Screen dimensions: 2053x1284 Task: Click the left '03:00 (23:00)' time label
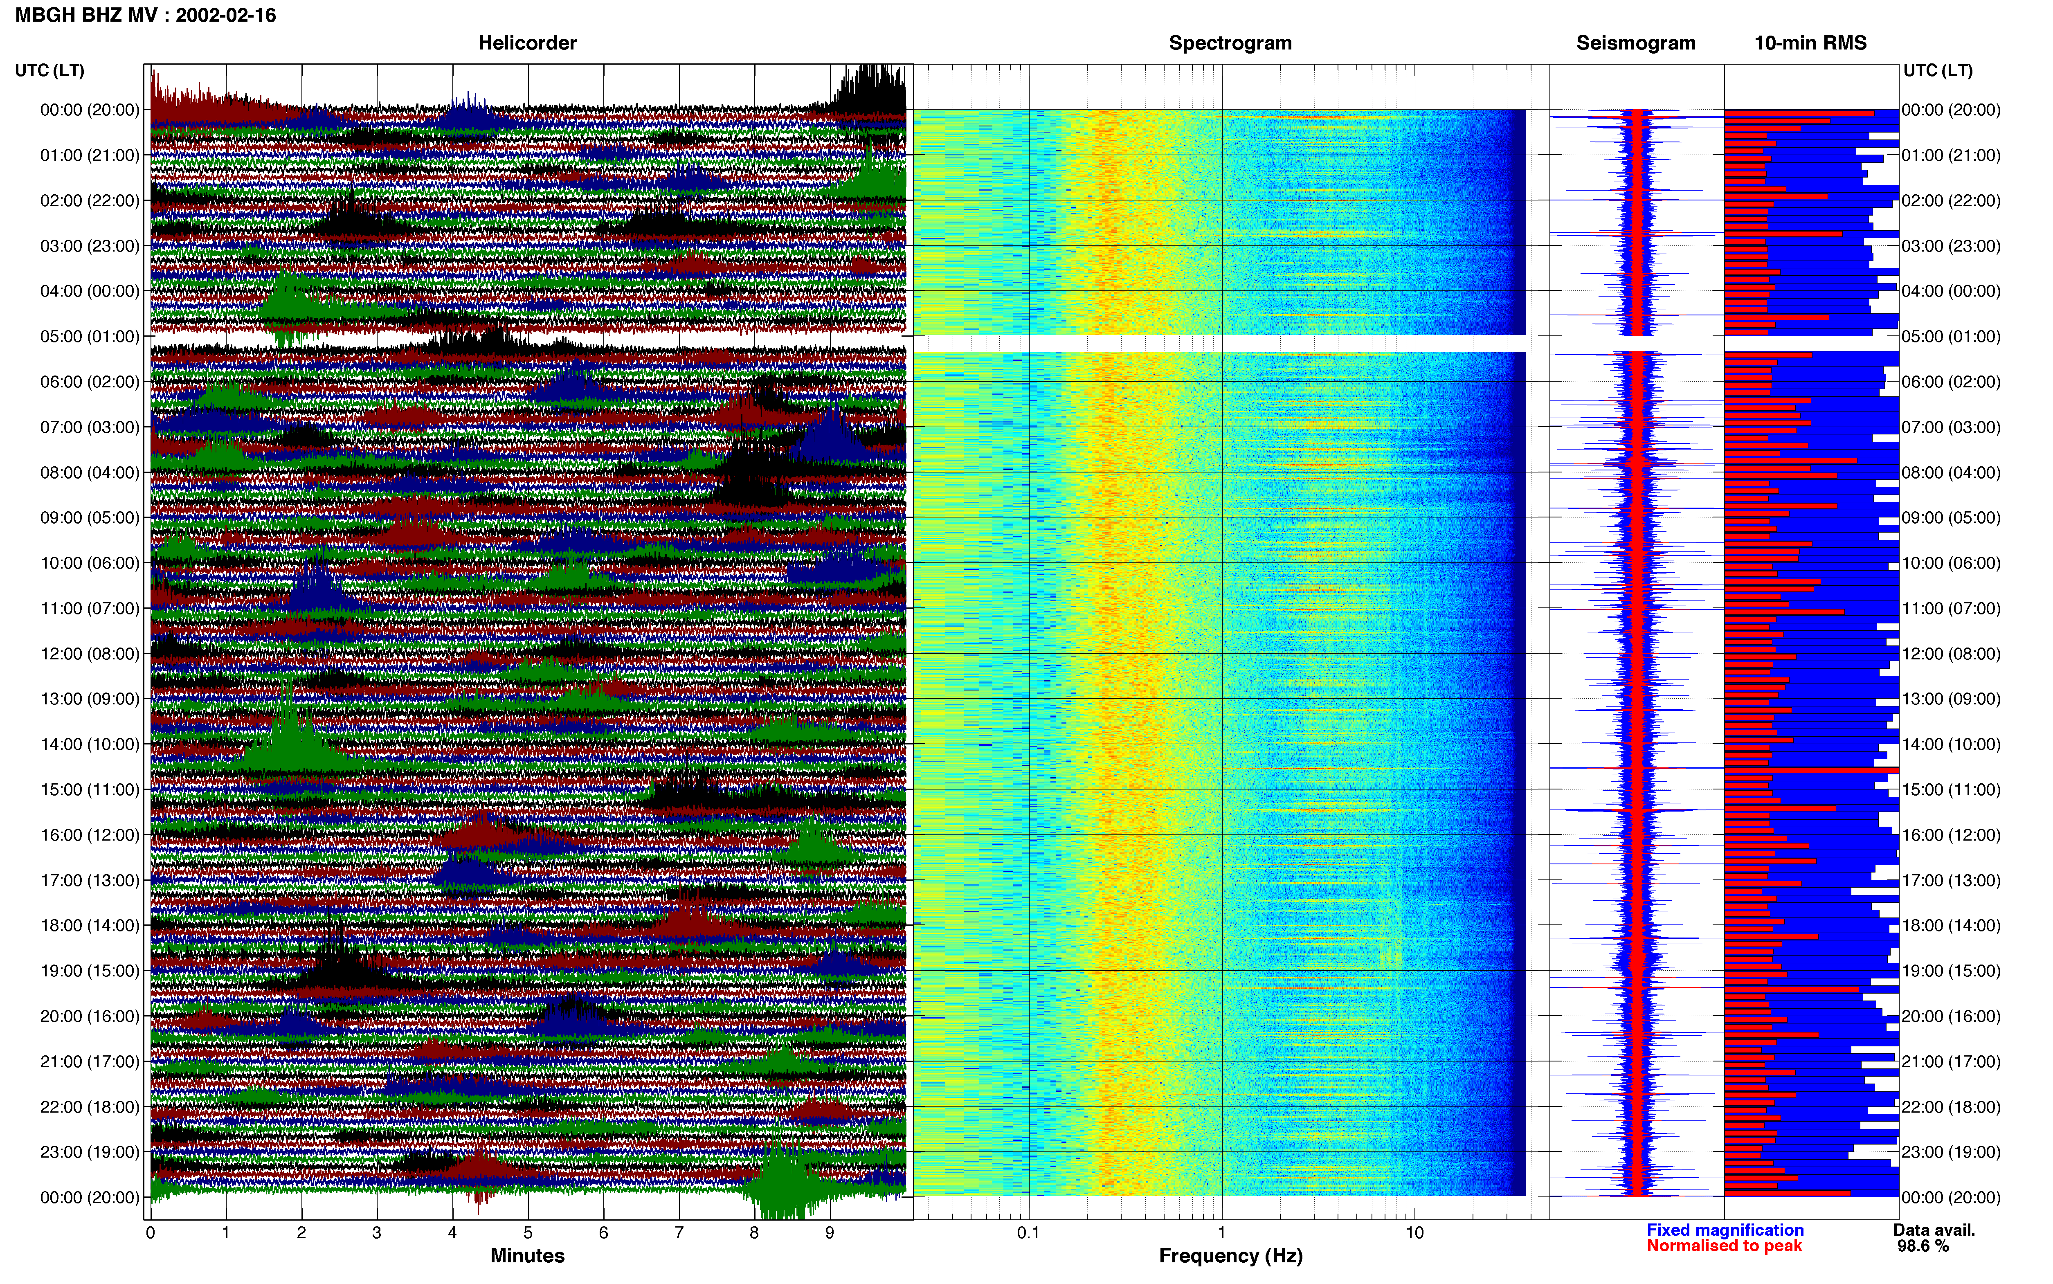[90, 245]
